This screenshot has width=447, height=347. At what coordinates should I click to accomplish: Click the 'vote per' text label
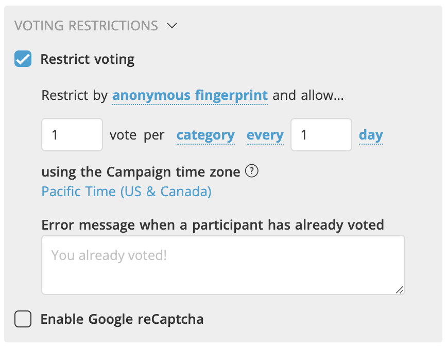pyautogui.click(x=137, y=135)
